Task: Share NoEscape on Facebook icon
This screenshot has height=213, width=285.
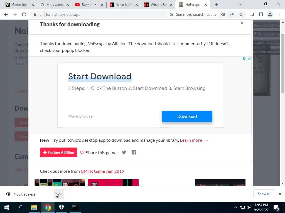Action: point(134,152)
